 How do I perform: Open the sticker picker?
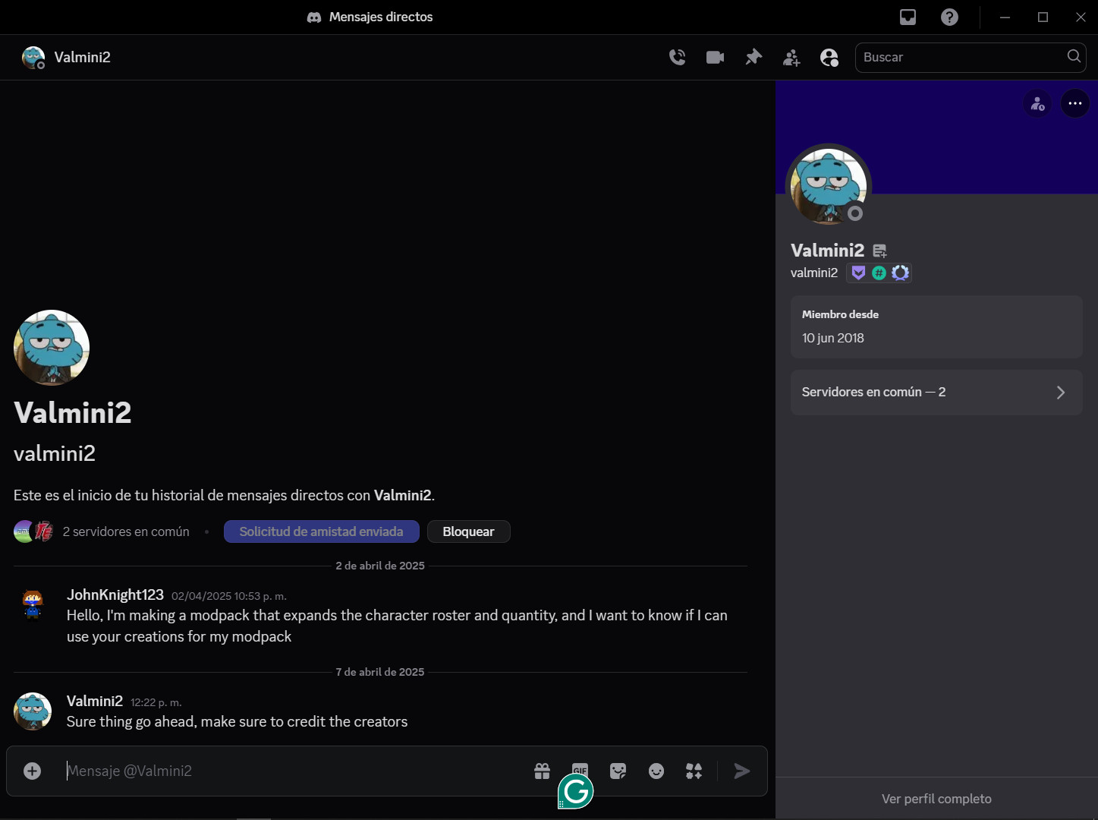tap(618, 771)
